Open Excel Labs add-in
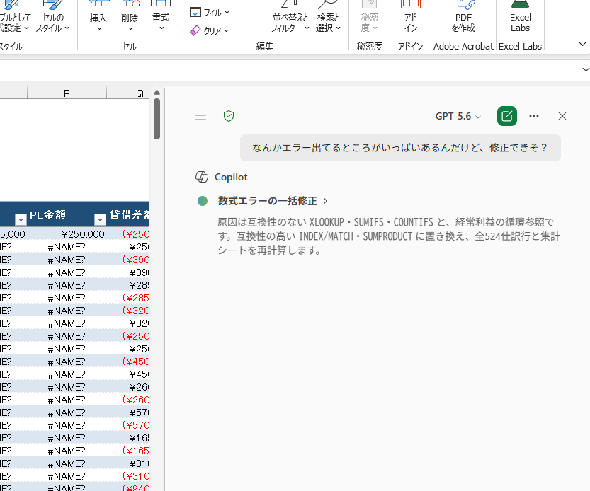 pyautogui.click(x=520, y=17)
